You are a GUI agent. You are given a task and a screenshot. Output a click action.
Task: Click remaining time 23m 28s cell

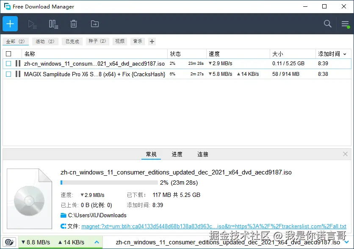point(196,64)
